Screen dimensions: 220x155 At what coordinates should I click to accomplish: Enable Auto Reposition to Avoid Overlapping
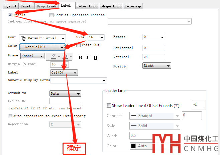pyautogui.click(x=10, y=116)
